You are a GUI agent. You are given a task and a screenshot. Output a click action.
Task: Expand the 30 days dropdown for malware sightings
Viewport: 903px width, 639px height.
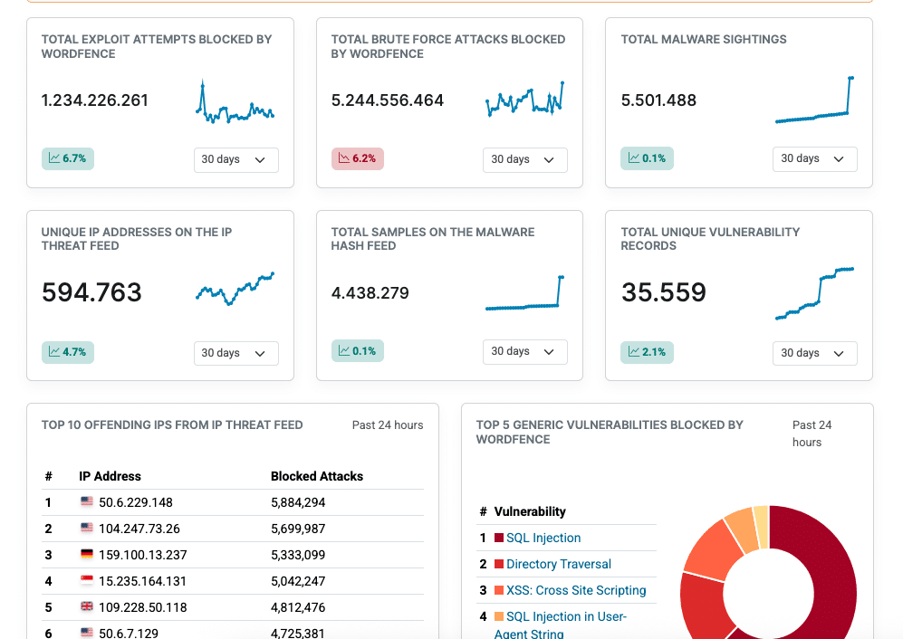pyautogui.click(x=814, y=158)
